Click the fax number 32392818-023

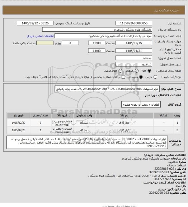point(164,169)
